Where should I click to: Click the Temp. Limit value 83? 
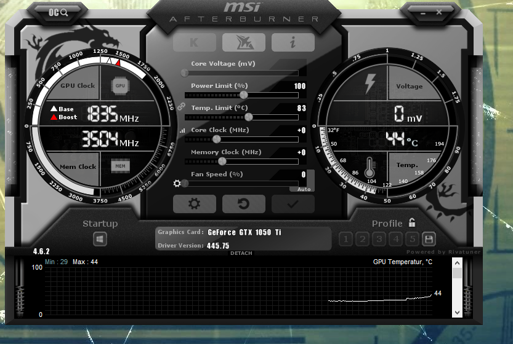pos(301,108)
